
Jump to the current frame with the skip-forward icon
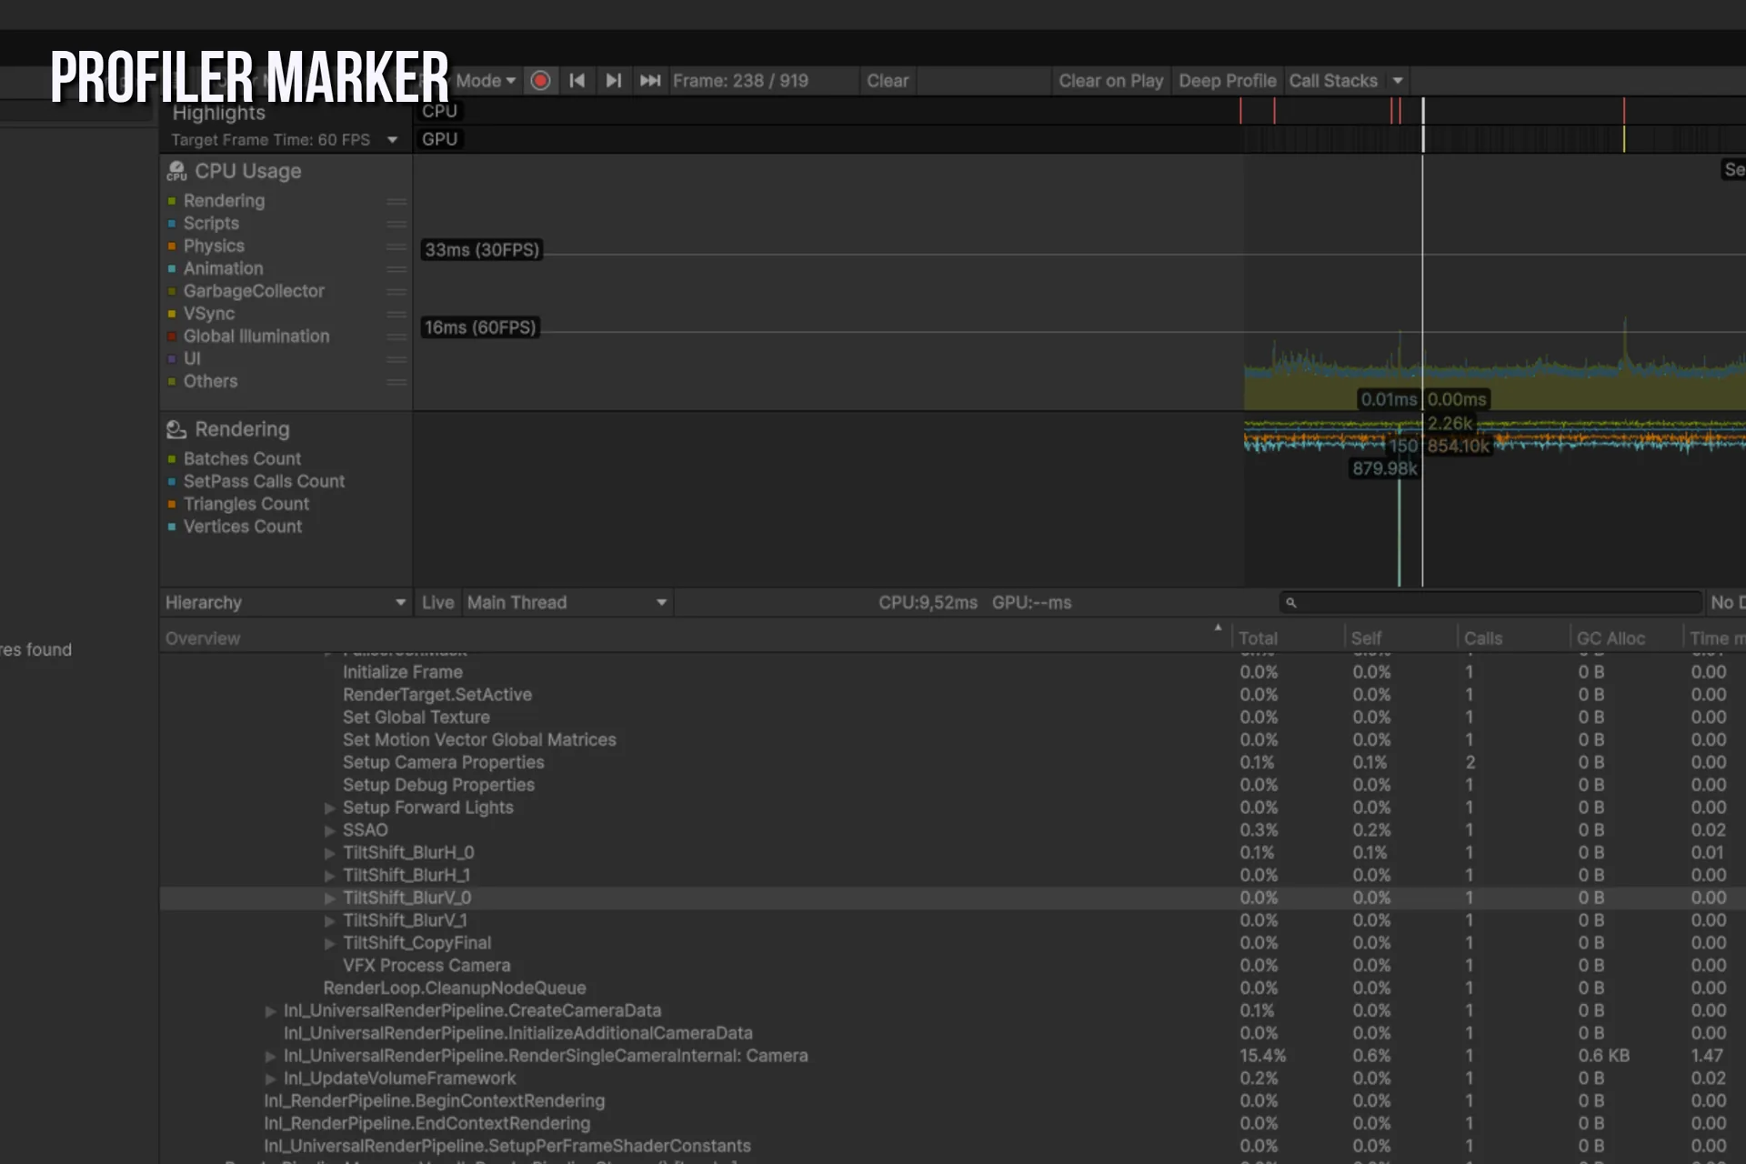click(649, 81)
